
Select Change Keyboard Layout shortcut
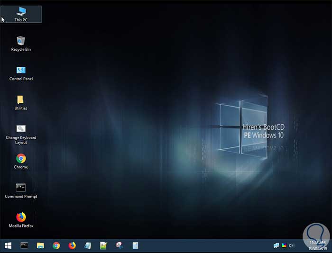21,135
